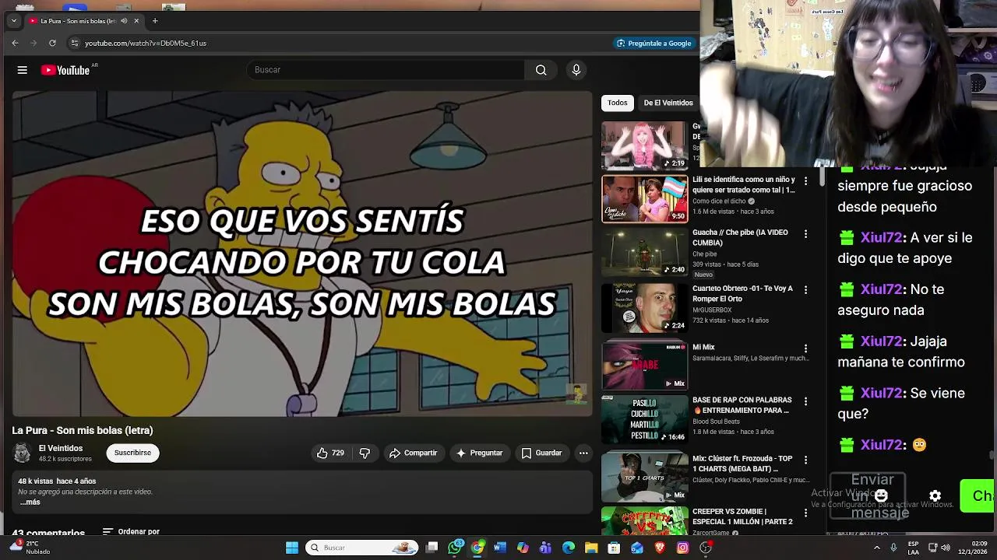Open the CREEPER VS ZOMBIE video title
The height and width of the screenshot is (560, 997).
click(x=742, y=516)
